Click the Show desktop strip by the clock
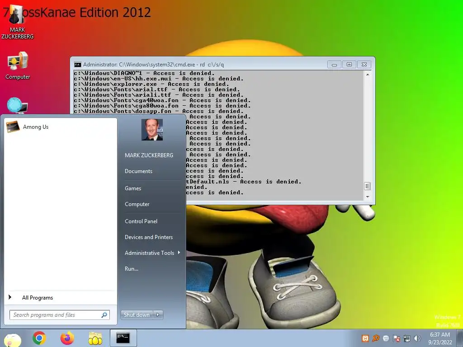The height and width of the screenshot is (347, 463). pyautogui.click(x=460, y=338)
